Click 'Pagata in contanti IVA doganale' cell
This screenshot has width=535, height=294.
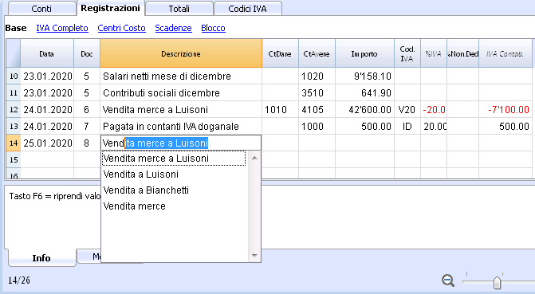click(181, 126)
